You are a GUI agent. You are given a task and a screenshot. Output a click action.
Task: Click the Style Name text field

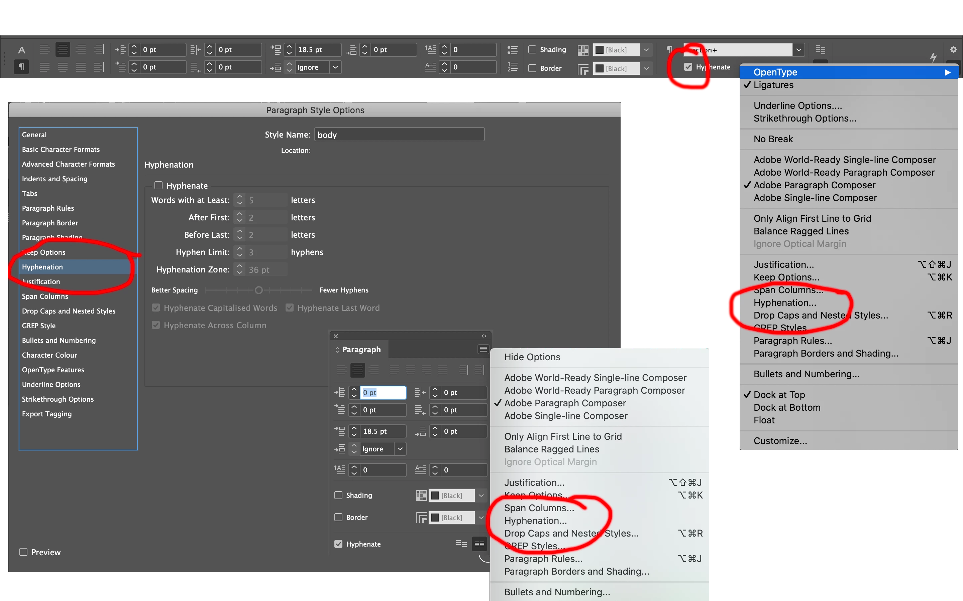(x=399, y=135)
